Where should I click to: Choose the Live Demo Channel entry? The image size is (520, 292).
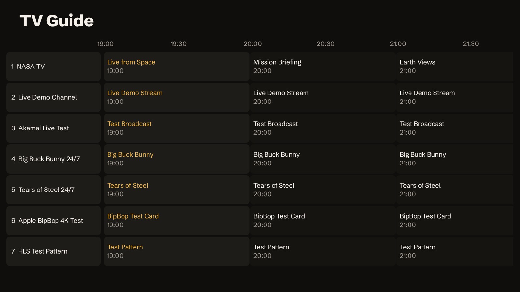(x=54, y=97)
